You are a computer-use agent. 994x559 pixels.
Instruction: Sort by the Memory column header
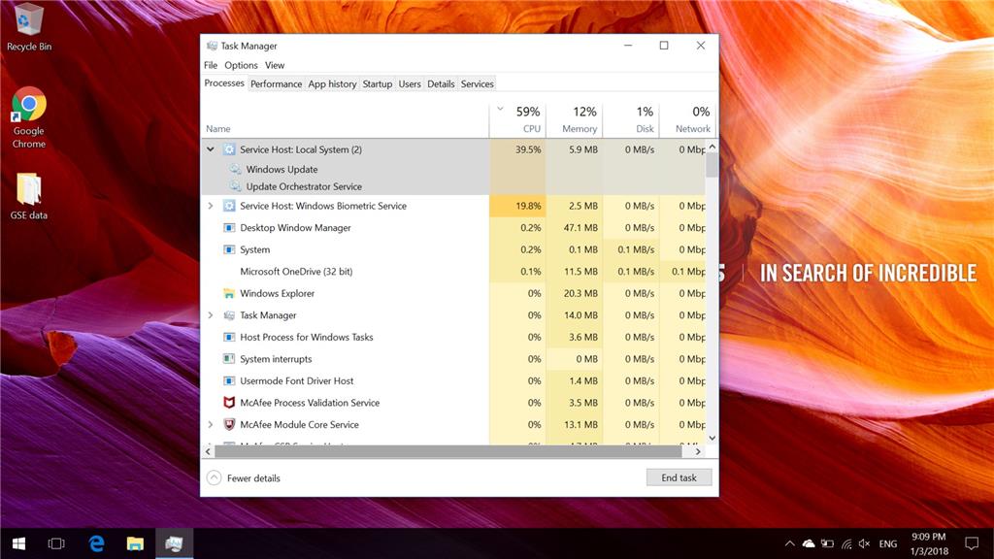(x=574, y=119)
